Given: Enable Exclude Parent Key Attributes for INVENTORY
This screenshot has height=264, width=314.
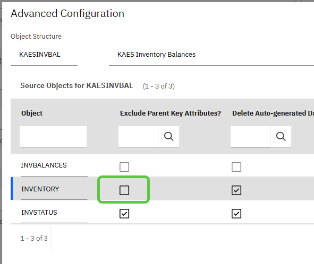Looking at the screenshot, I should tap(124, 190).
